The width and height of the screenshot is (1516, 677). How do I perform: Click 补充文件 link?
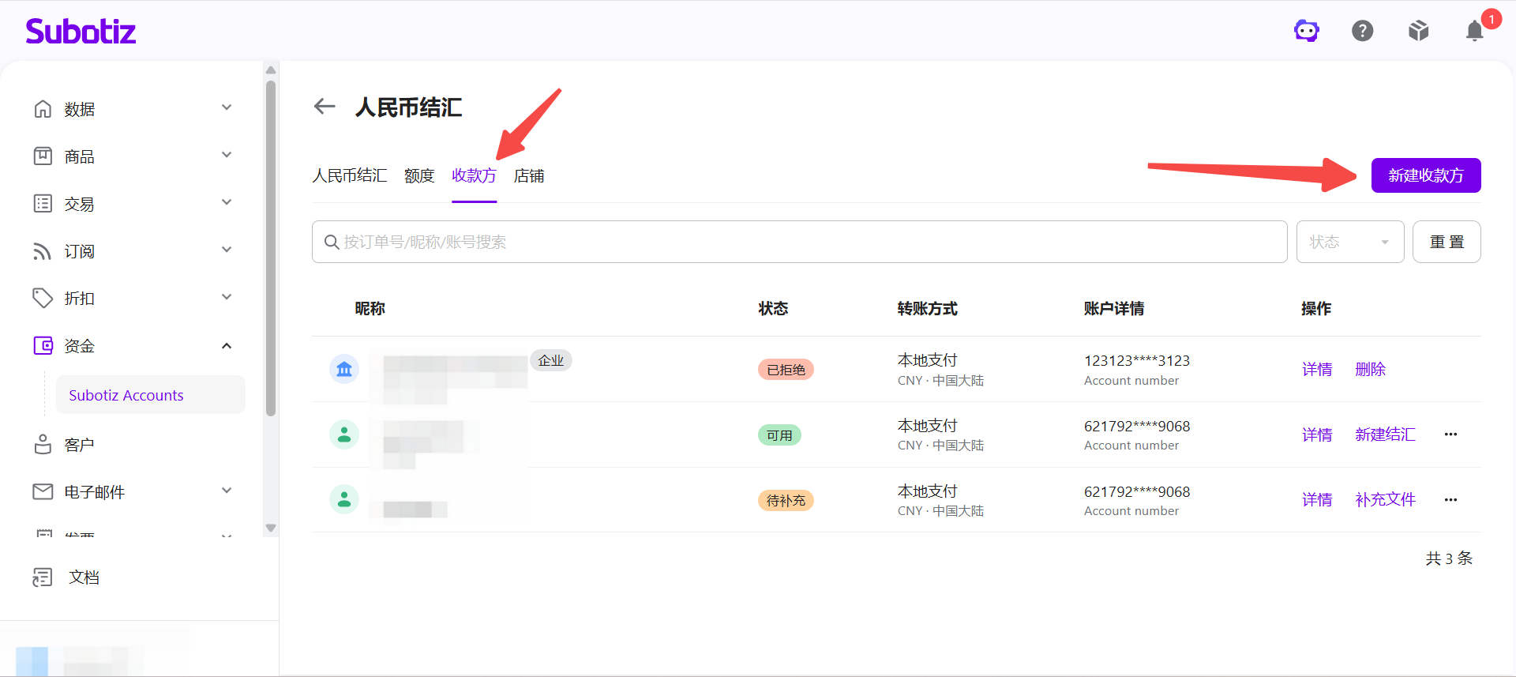[1385, 499]
